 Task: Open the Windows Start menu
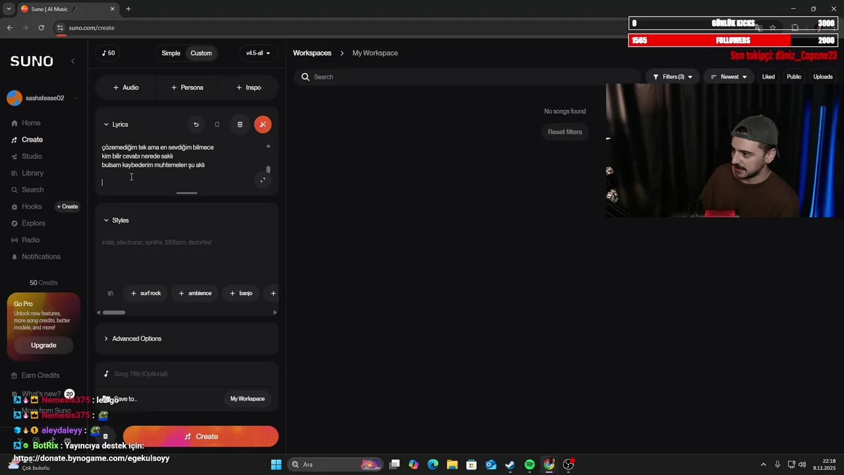pyautogui.click(x=276, y=464)
